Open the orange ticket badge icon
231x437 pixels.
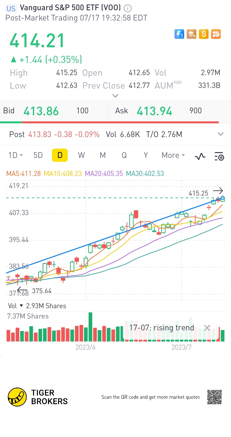coord(216,34)
